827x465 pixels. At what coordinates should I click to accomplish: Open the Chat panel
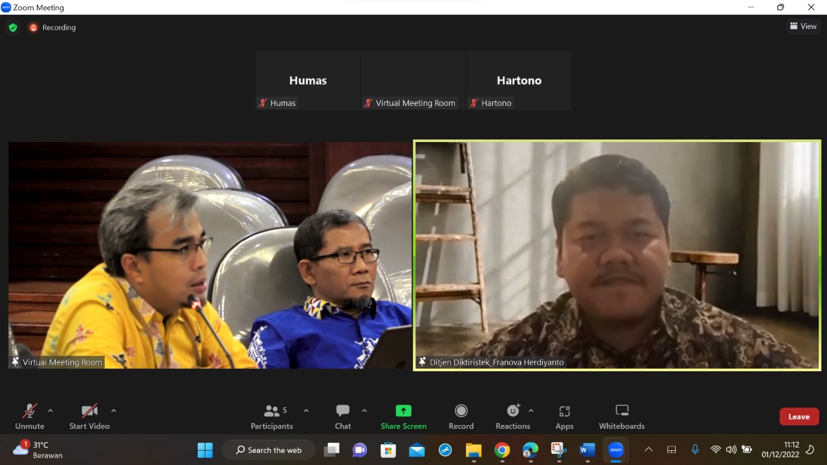tap(342, 417)
